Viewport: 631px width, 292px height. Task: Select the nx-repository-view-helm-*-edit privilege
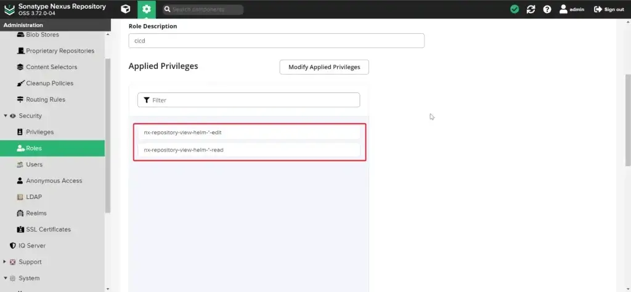249,132
